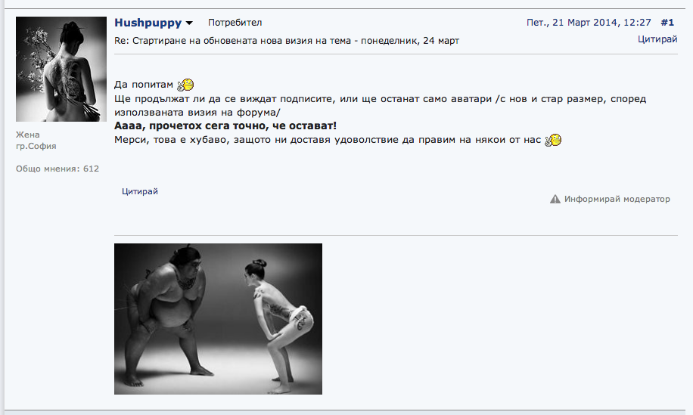Expand the dropdown arrow beside Hushpuppy
Screen dimensions: 693x415
click(x=189, y=23)
